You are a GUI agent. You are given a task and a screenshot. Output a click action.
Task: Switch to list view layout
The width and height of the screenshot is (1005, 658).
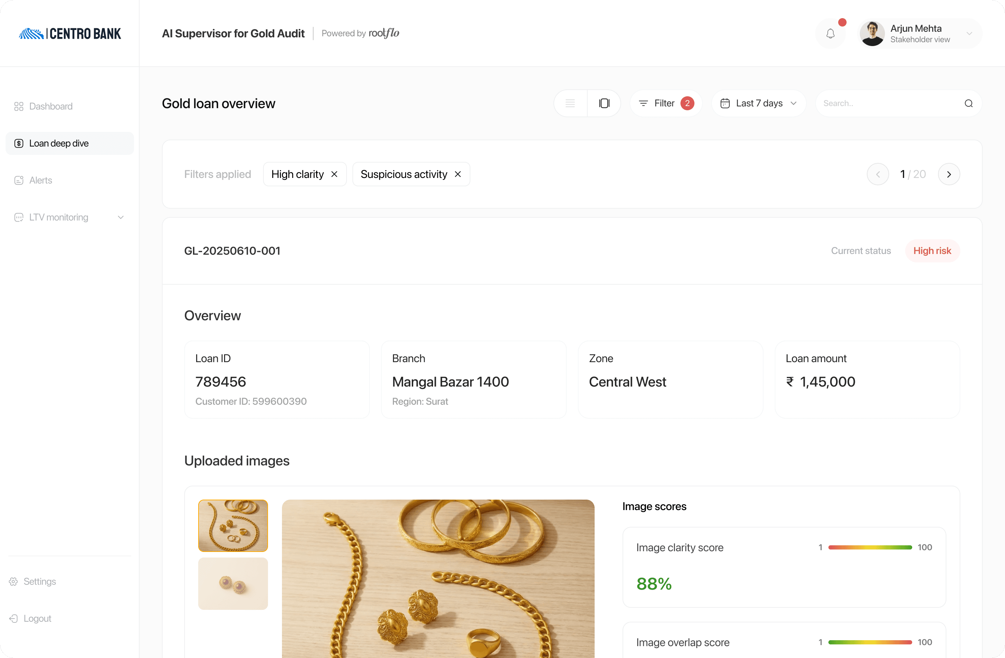[x=570, y=103]
